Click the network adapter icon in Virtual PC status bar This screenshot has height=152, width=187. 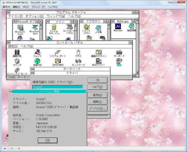(19, 148)
